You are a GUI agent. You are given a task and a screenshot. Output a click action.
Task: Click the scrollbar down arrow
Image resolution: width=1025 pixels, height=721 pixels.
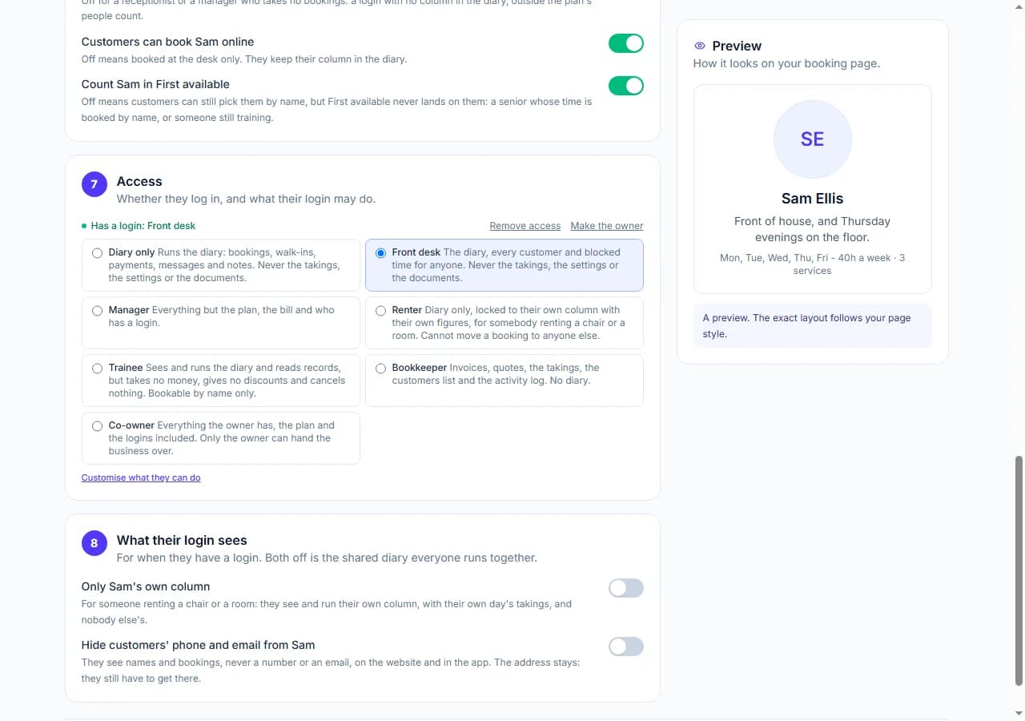[x=1019, y=713]
